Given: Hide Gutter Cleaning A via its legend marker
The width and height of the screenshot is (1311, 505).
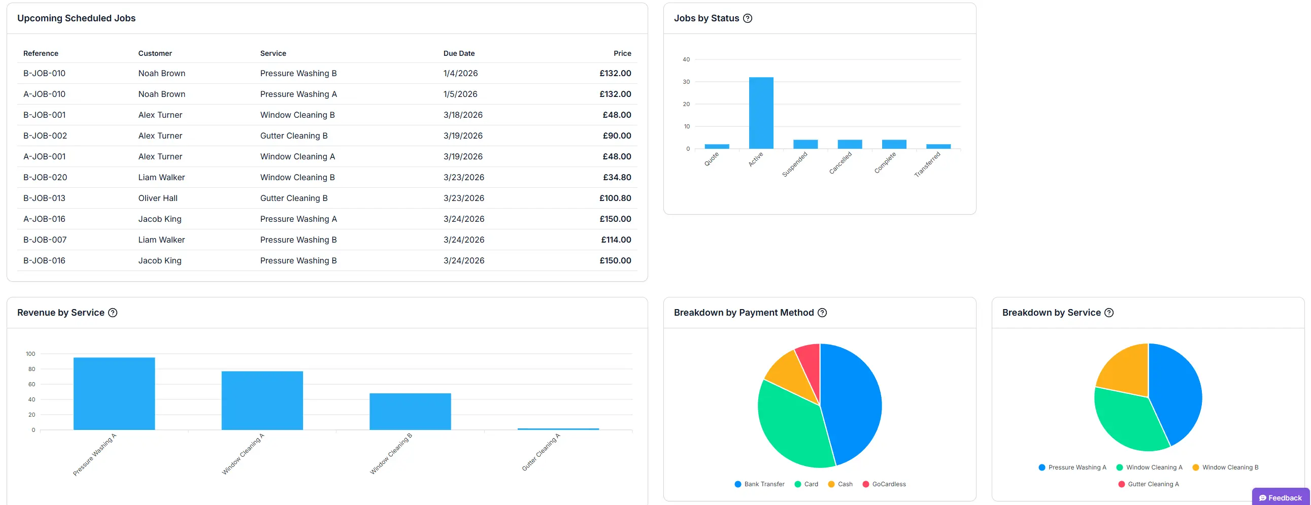Looking at the screenshot, I should pyautogui.click(x=1121, y=484).
